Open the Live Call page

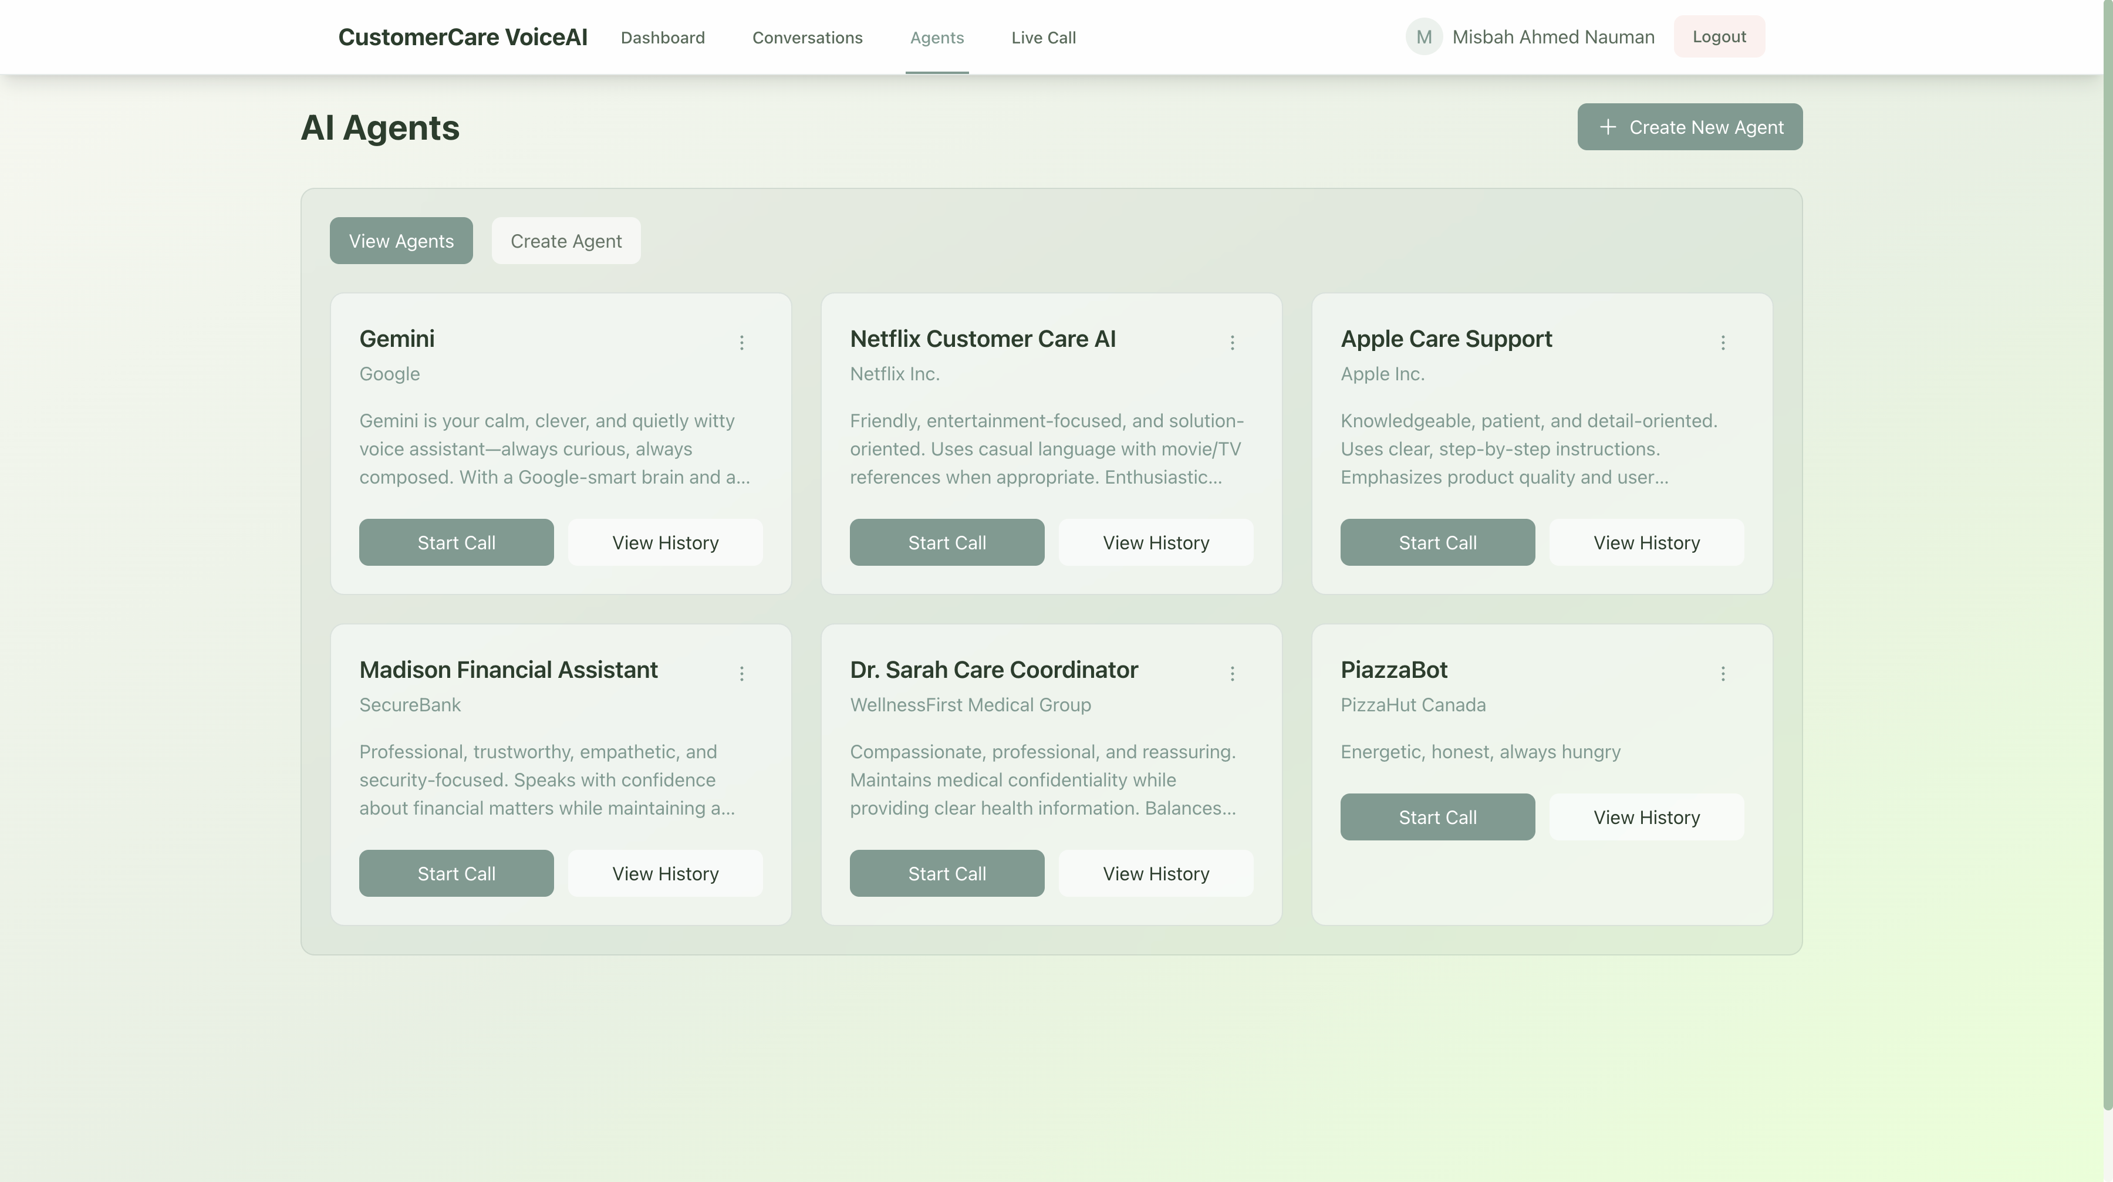pos(1044,38)
